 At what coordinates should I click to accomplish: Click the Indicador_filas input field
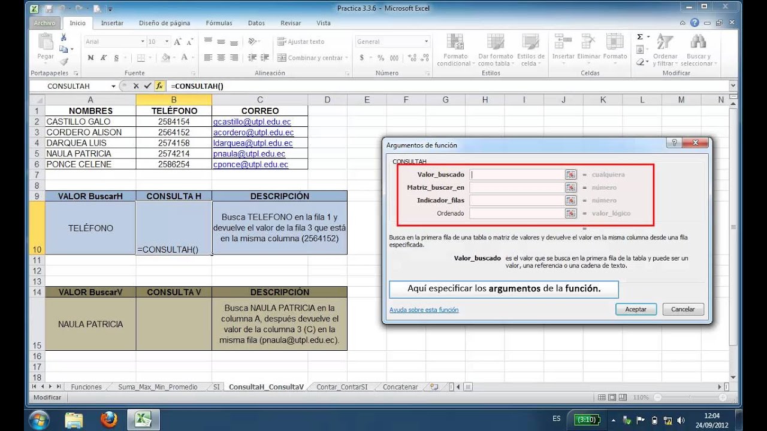517,201
